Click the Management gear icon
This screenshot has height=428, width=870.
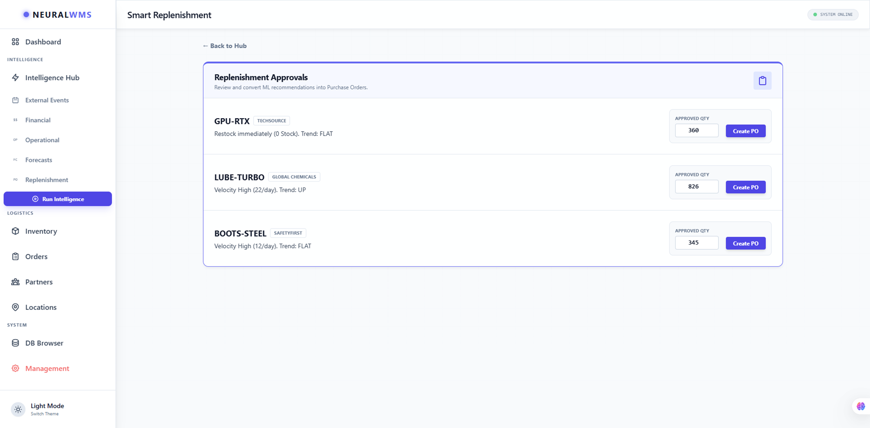click(x=15, y=368)
